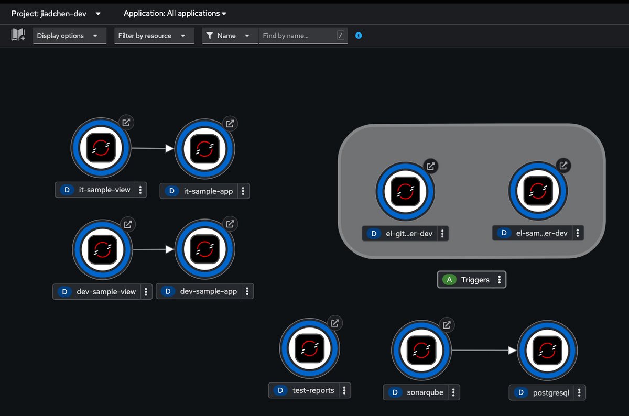Click the D badge beside postgresql
Image resolution: width=629 pixels, height=416 pixels.
pyautogui.click(x=520, y=392)
